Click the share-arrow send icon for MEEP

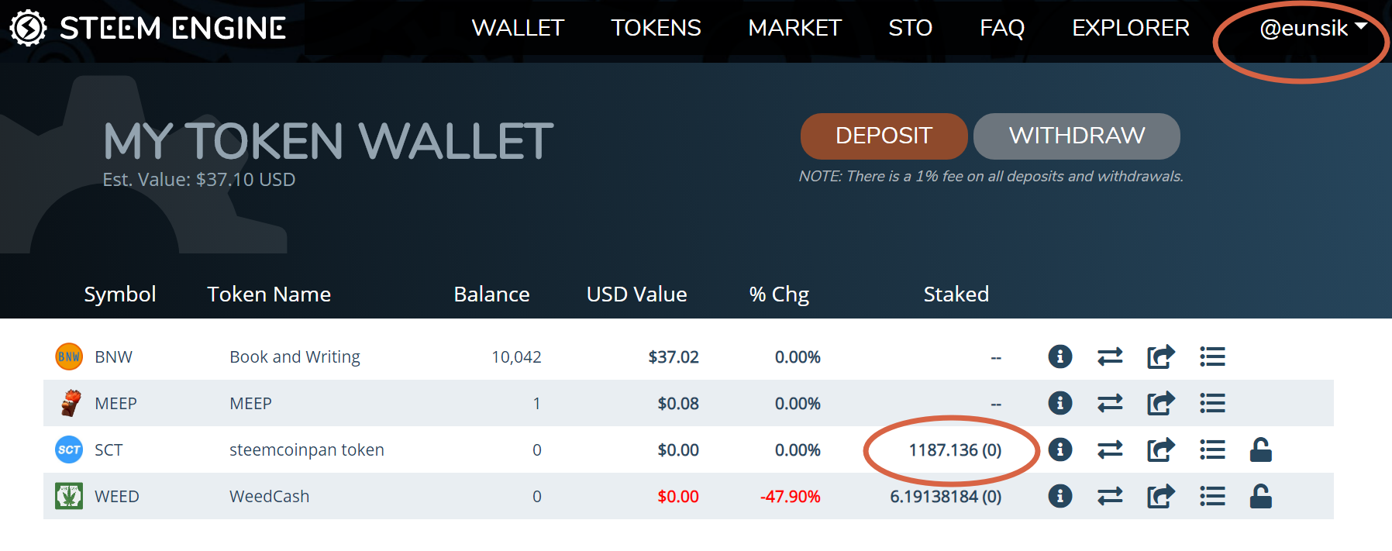point(1160,403)
